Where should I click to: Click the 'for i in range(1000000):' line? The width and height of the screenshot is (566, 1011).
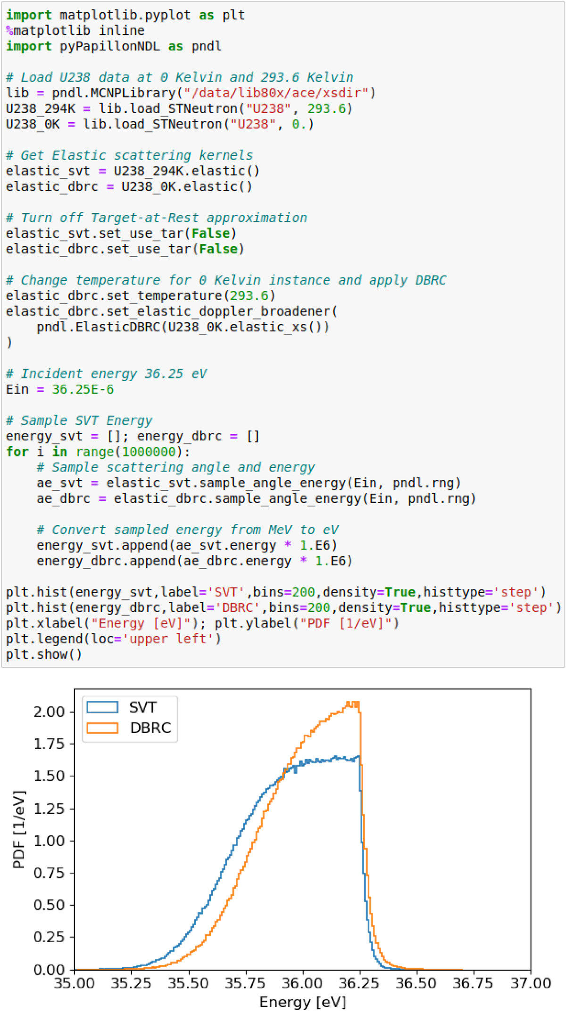98,452
